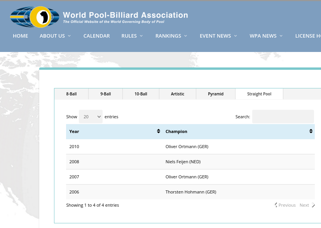This screenshot has height=228, width=321.
Task: Expand the ABOUT US dropdown menu
Action: pyautogui.click(x=55, y=36)
